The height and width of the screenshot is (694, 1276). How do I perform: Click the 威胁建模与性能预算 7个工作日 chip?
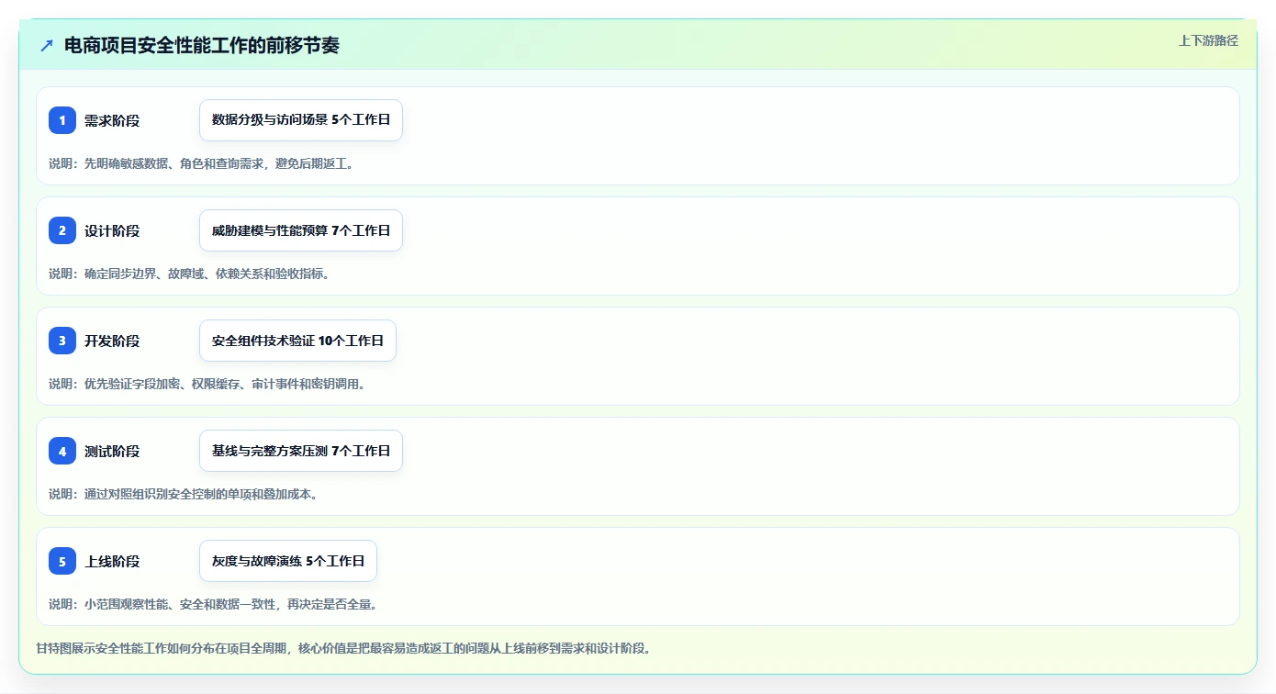301,230
